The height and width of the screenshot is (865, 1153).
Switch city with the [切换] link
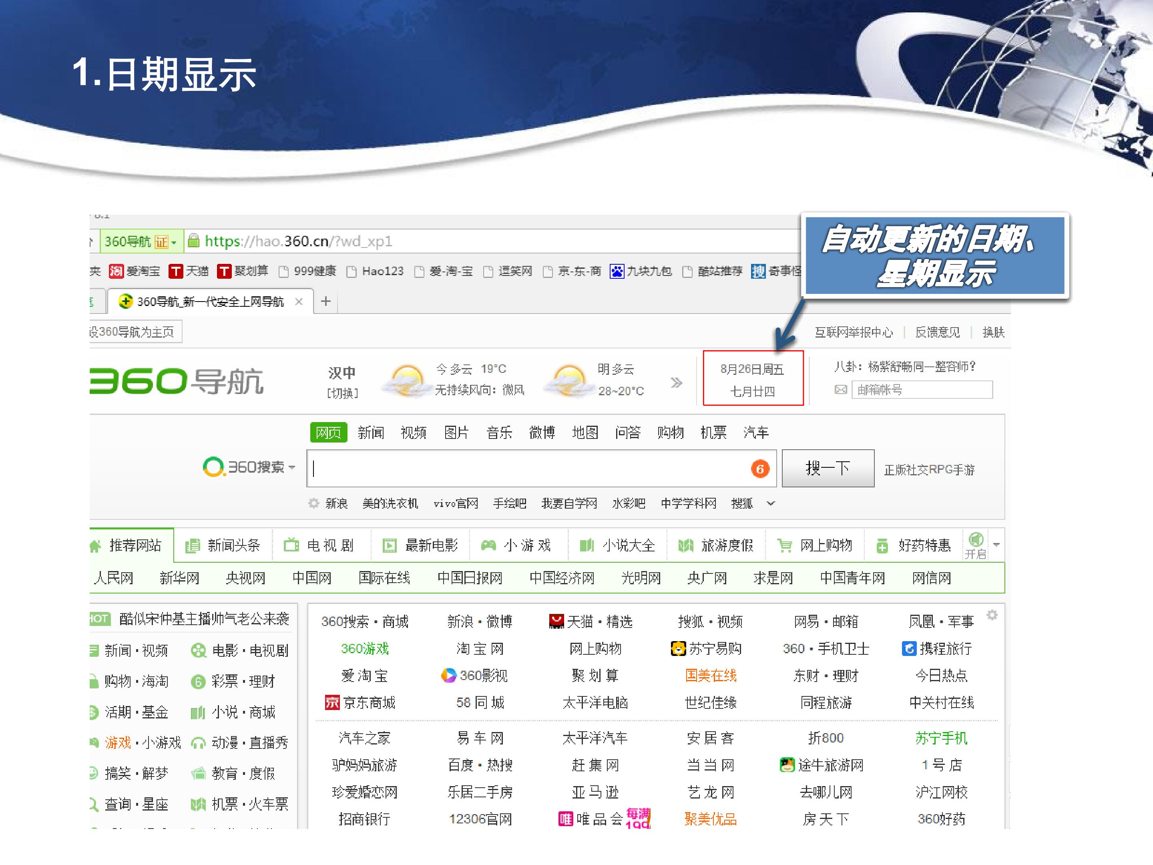pos(342,393)
